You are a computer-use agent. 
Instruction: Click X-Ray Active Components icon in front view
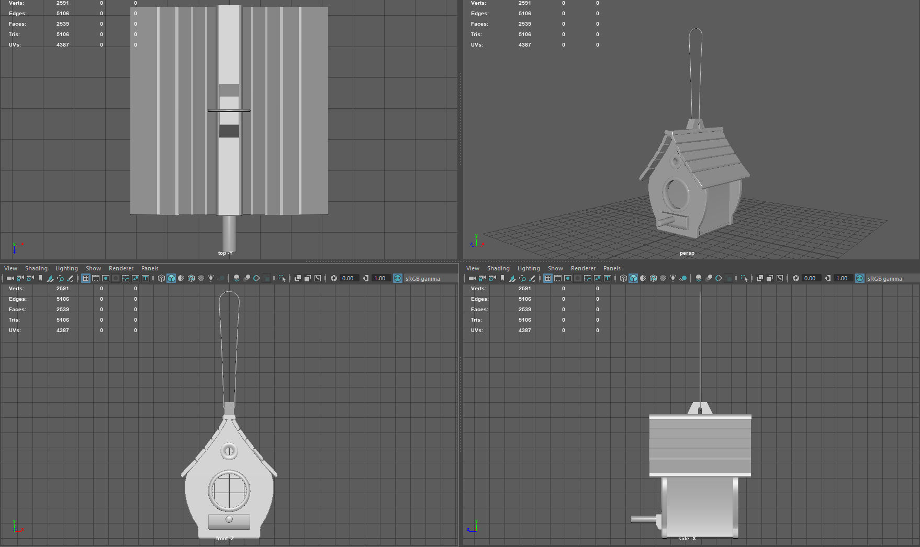[x=308, y=278]
